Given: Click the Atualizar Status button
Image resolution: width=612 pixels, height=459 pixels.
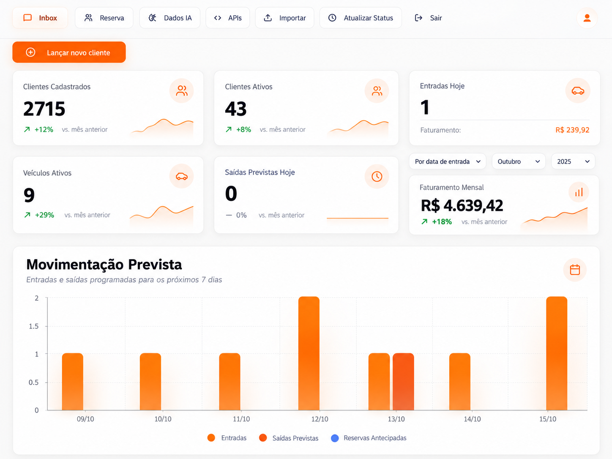Looking at the screenshot, I should (x=361, y=18).
